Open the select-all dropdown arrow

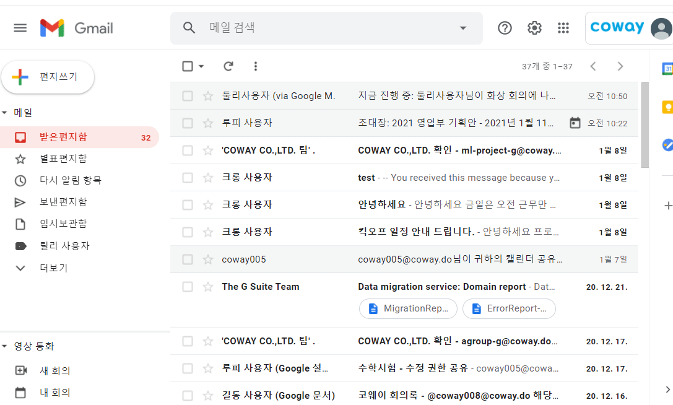pos(201,66)
